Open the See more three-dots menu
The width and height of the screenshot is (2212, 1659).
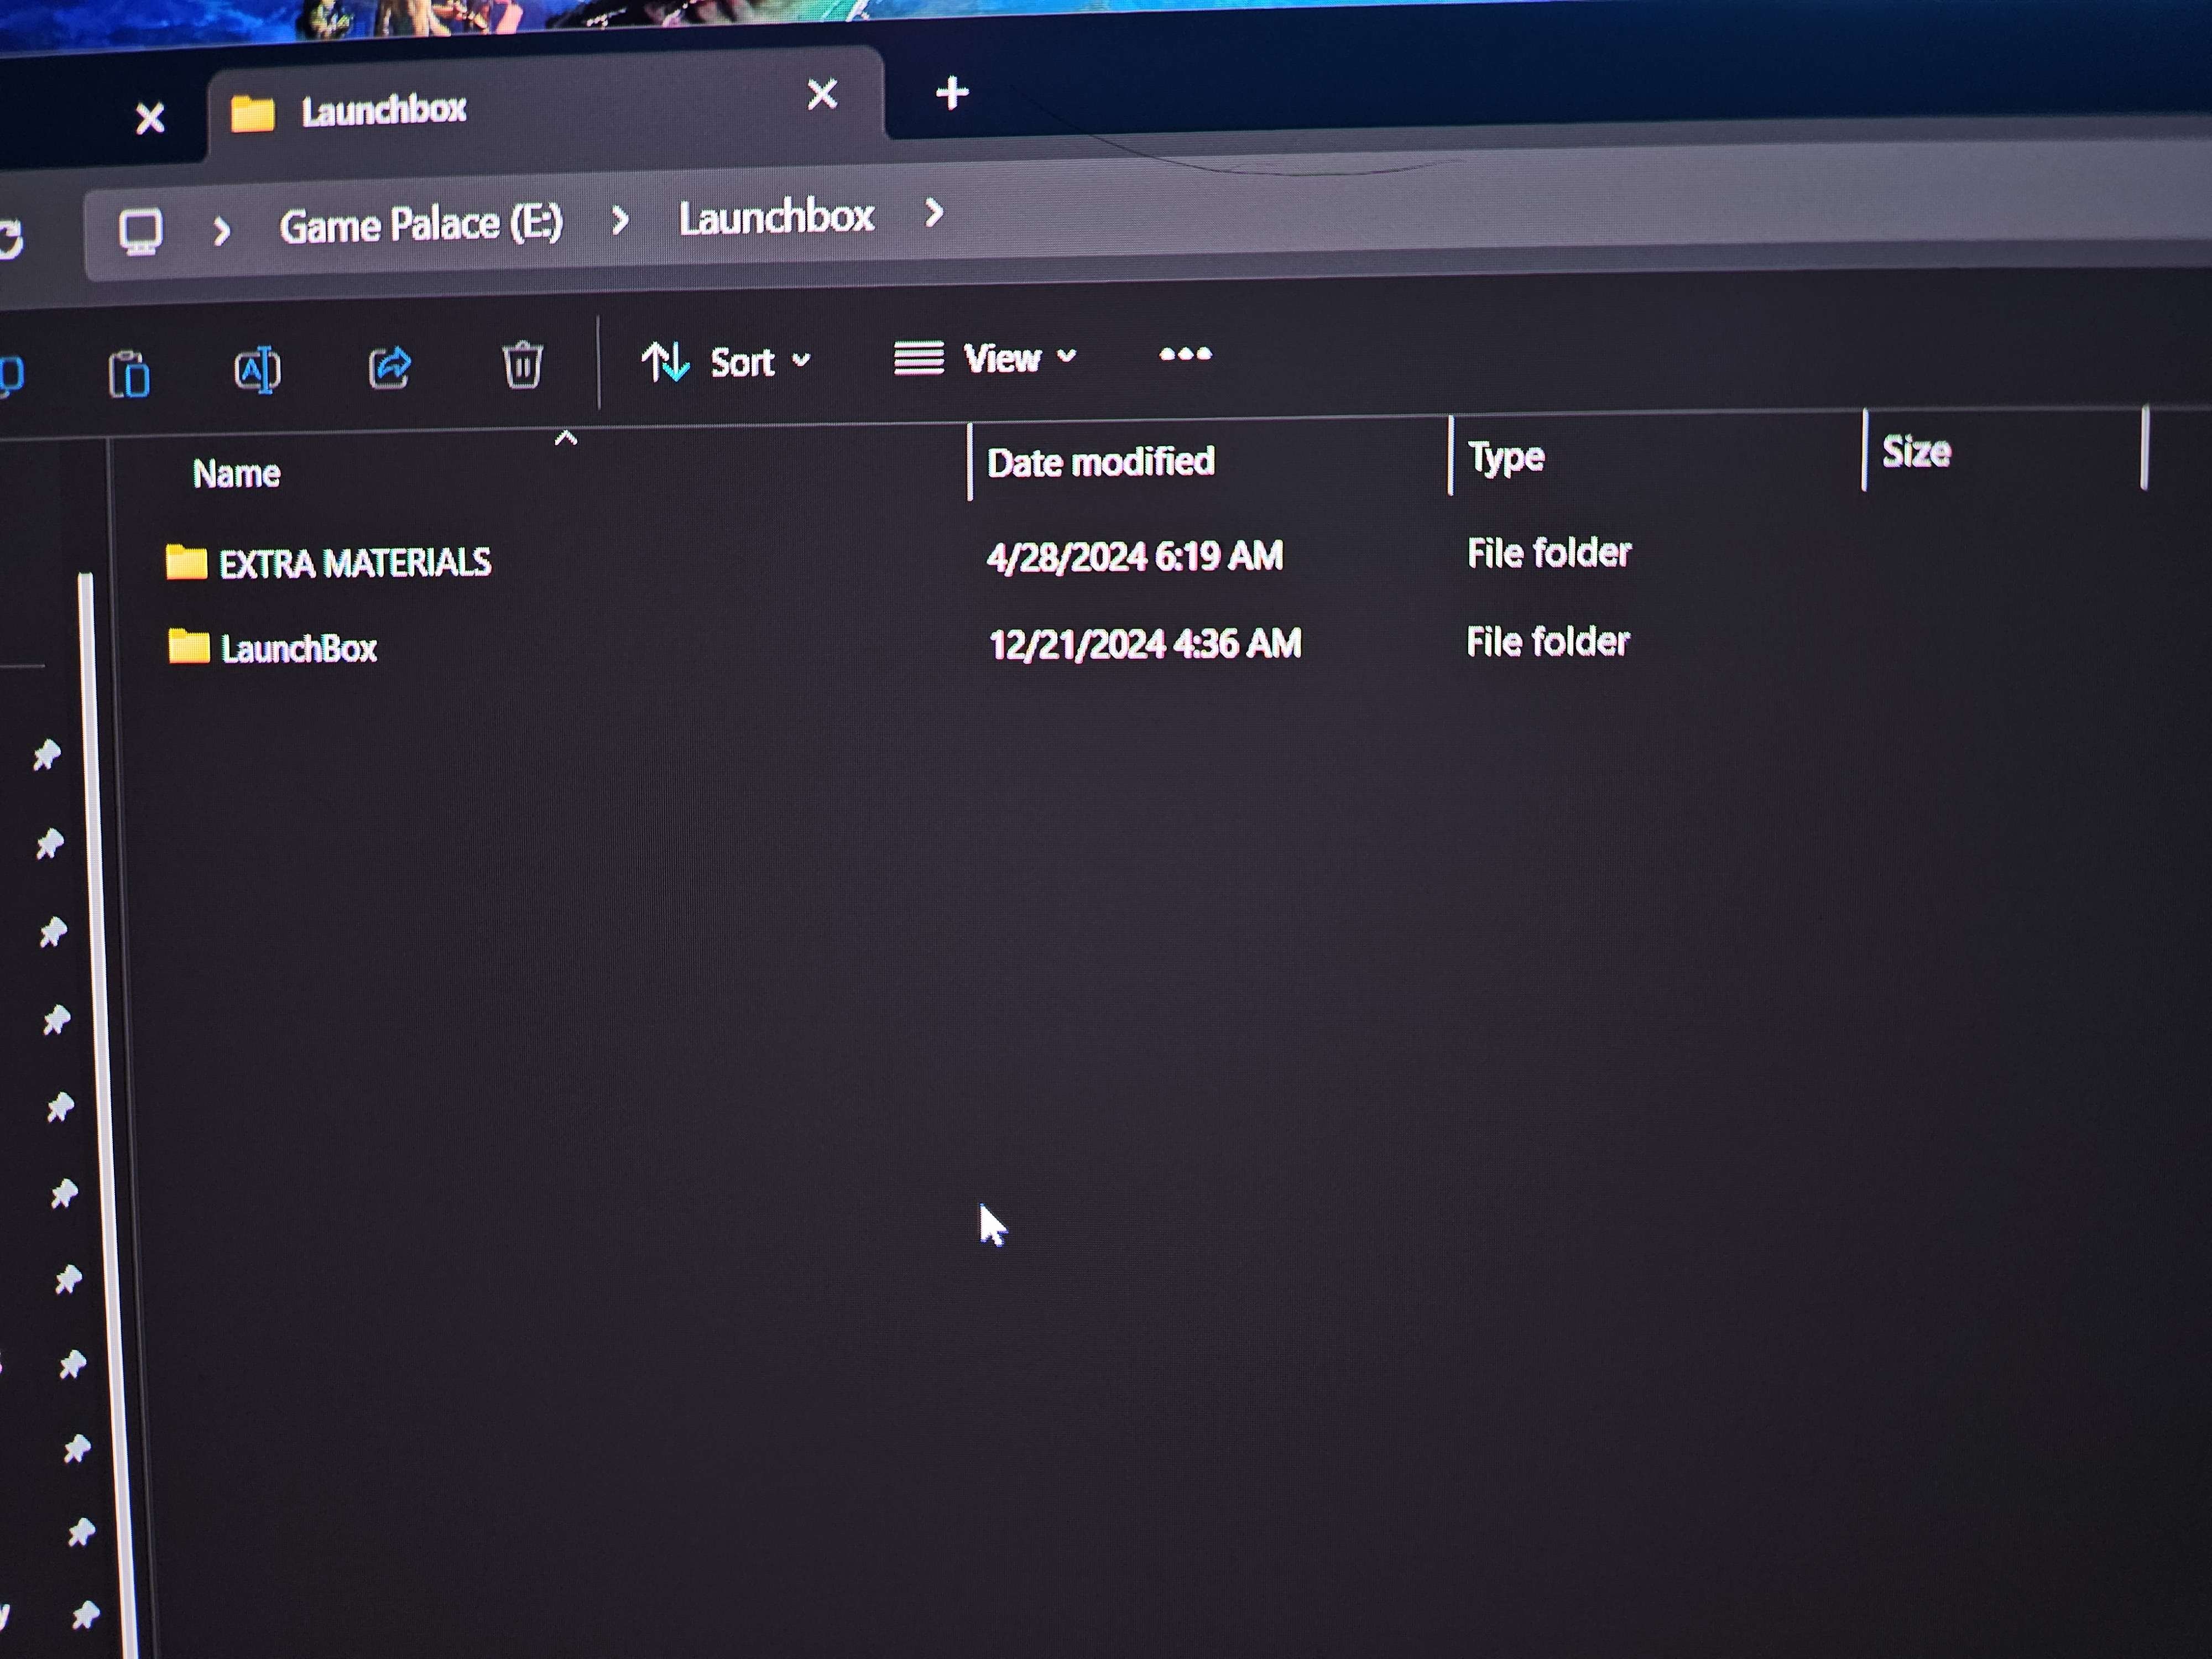1185,354
